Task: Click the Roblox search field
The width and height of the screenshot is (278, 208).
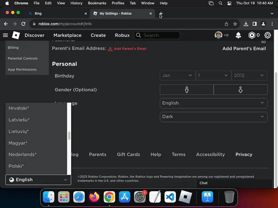Action: point(157,35)
